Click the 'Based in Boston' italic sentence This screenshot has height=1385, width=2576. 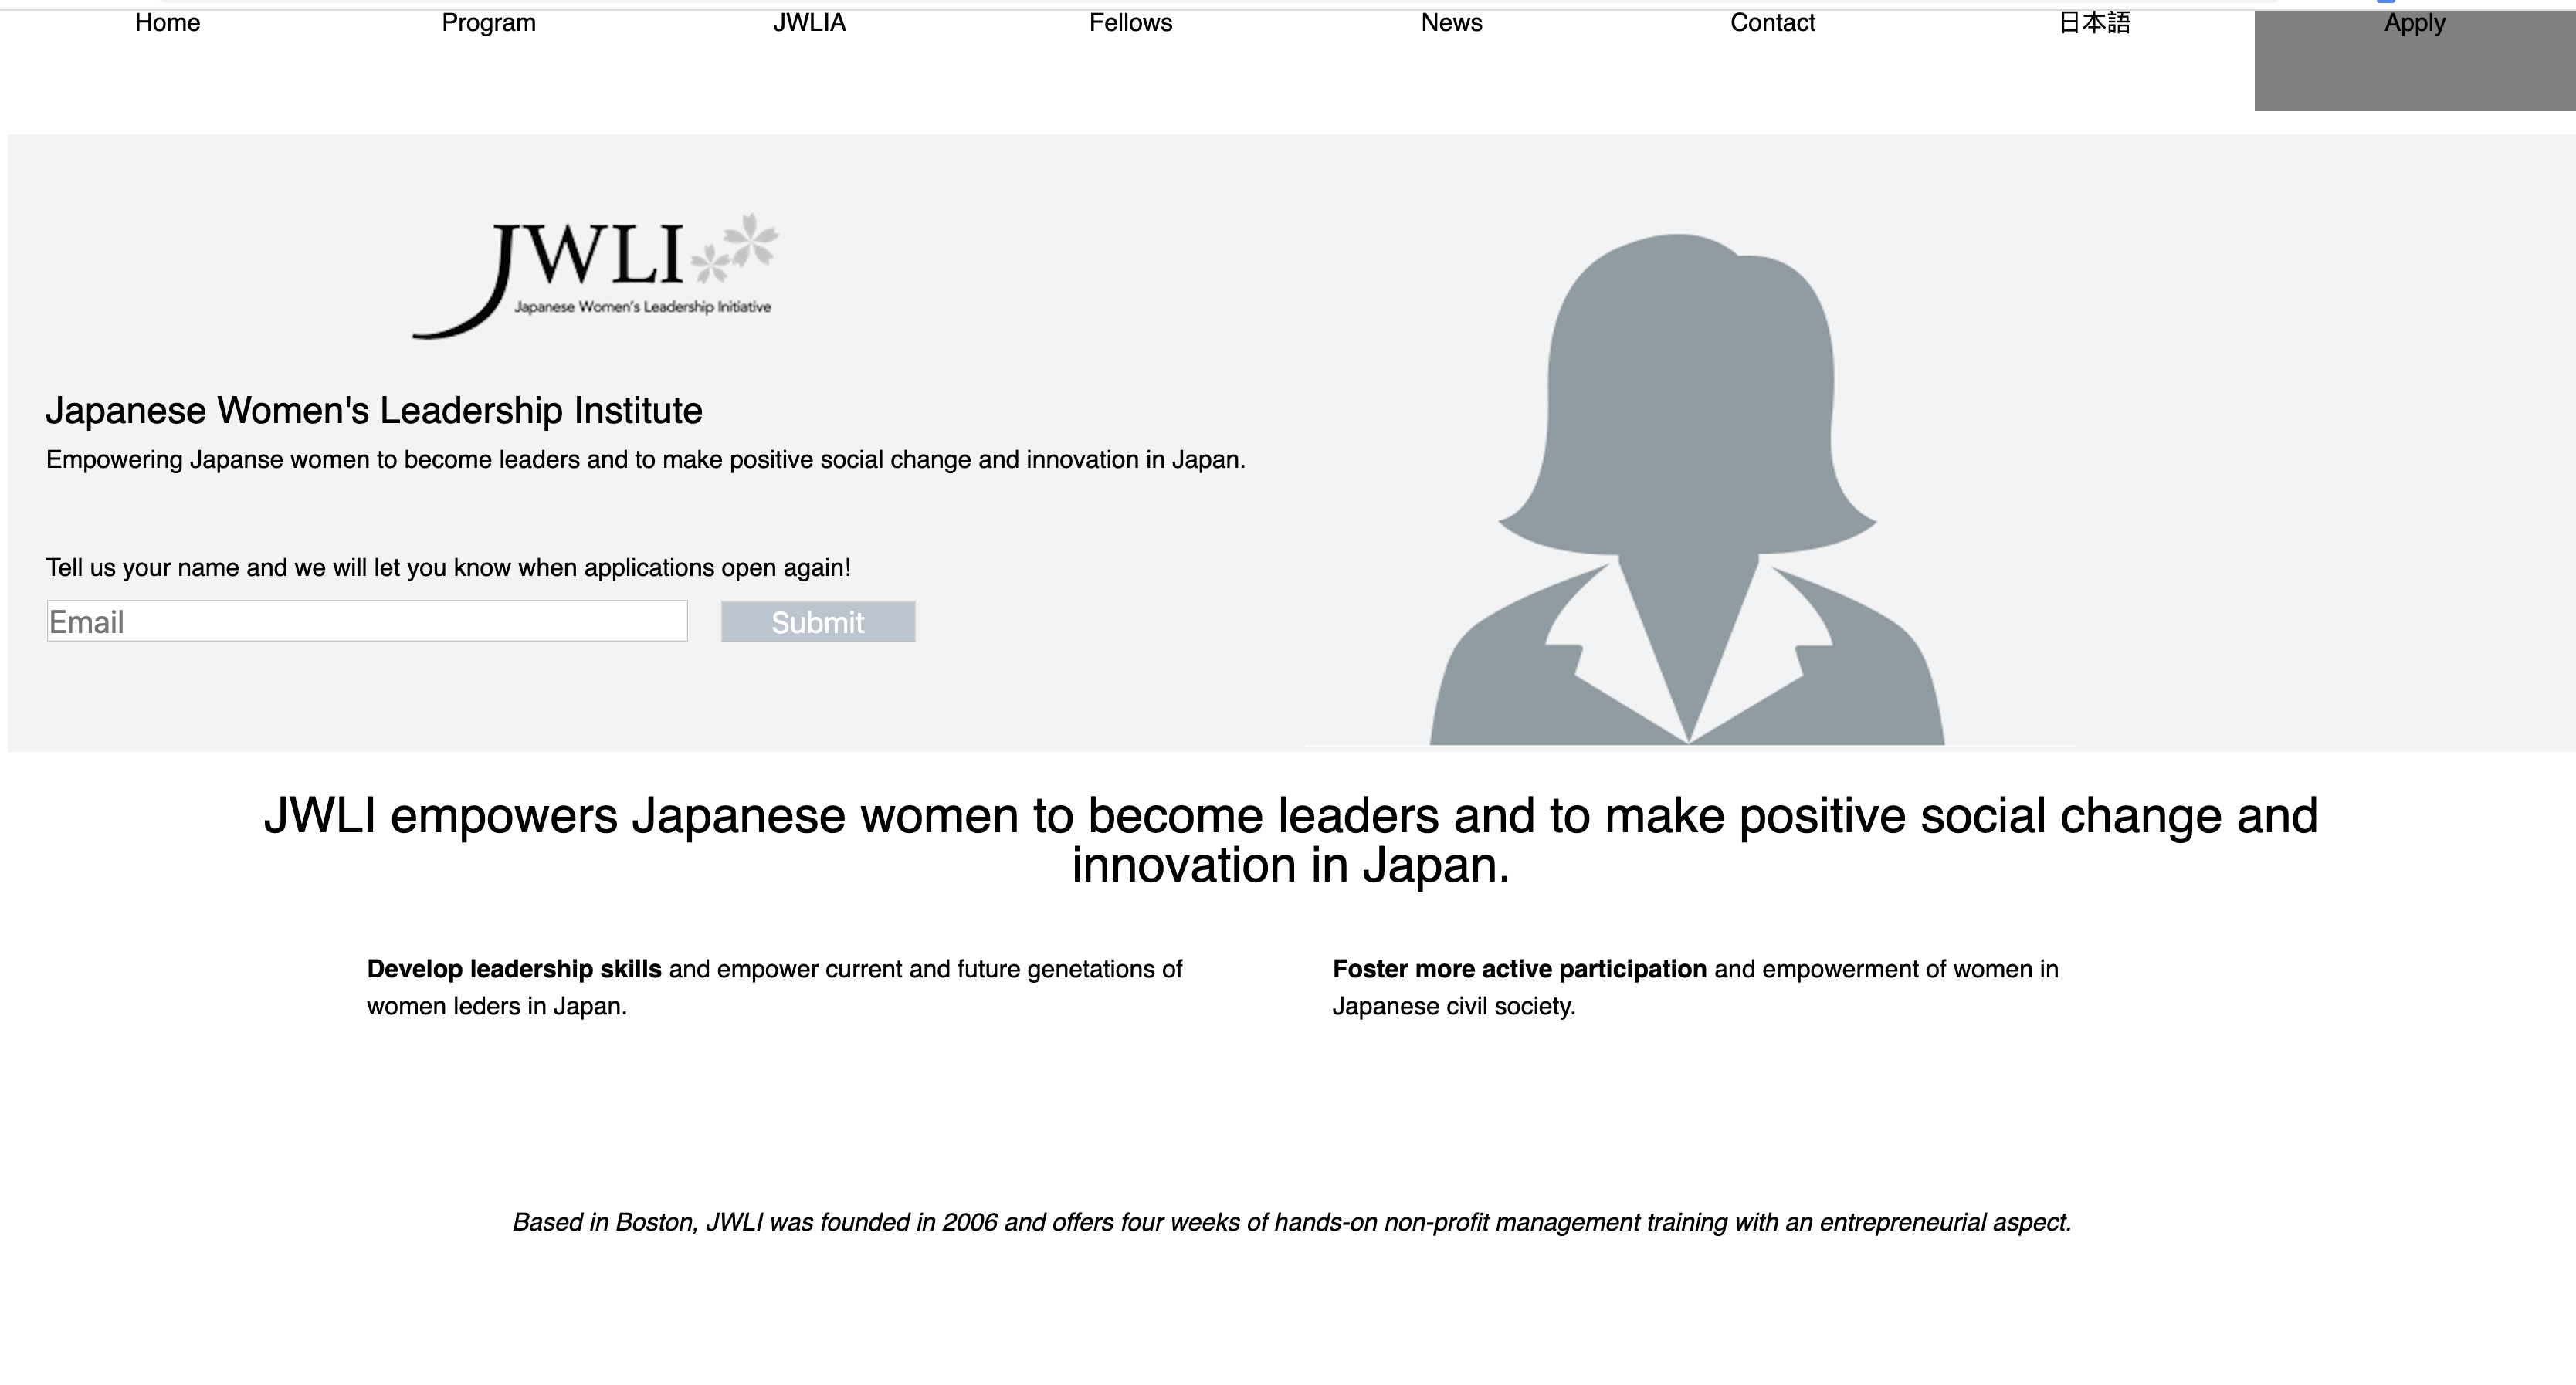[x=1291, y=1222]
